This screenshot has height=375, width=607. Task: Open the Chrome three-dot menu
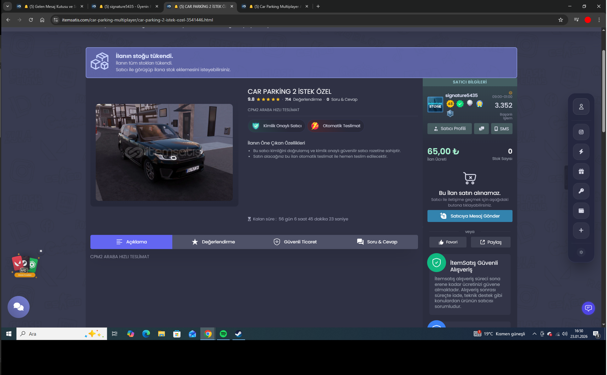599,20
